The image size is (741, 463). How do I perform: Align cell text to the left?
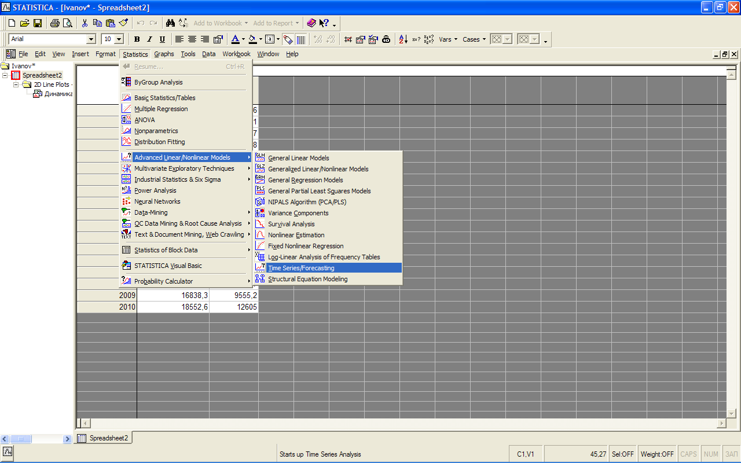click(179, 39)
